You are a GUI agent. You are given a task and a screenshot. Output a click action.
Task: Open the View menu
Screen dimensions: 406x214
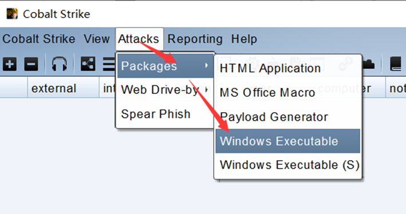coord(97,39)
